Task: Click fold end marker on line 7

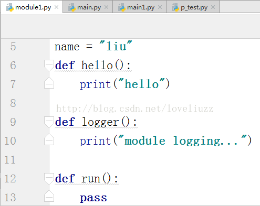Action: point(49,83)
